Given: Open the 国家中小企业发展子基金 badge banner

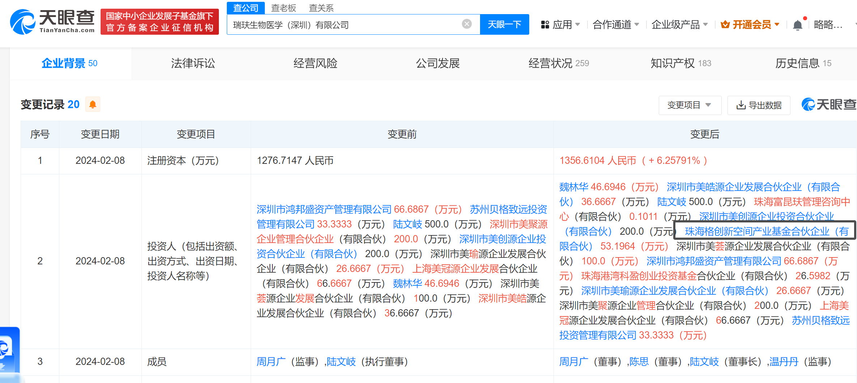Looking at the screenshot, I should point(160,22).
